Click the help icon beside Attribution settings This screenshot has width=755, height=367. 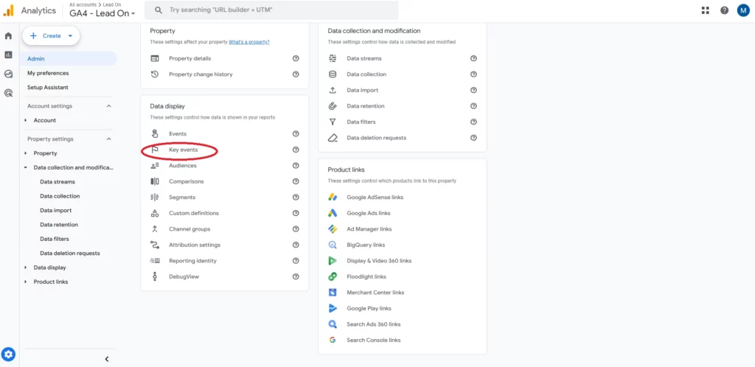coord(296,245)
